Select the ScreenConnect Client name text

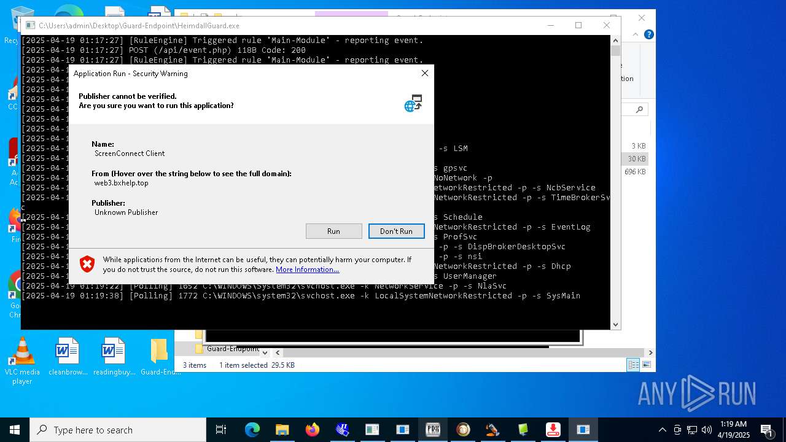click(x=130, y=153)
